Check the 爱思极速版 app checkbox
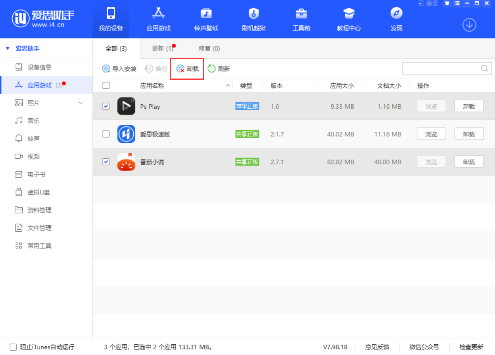The image size is (495, 355). pos(105,134)
